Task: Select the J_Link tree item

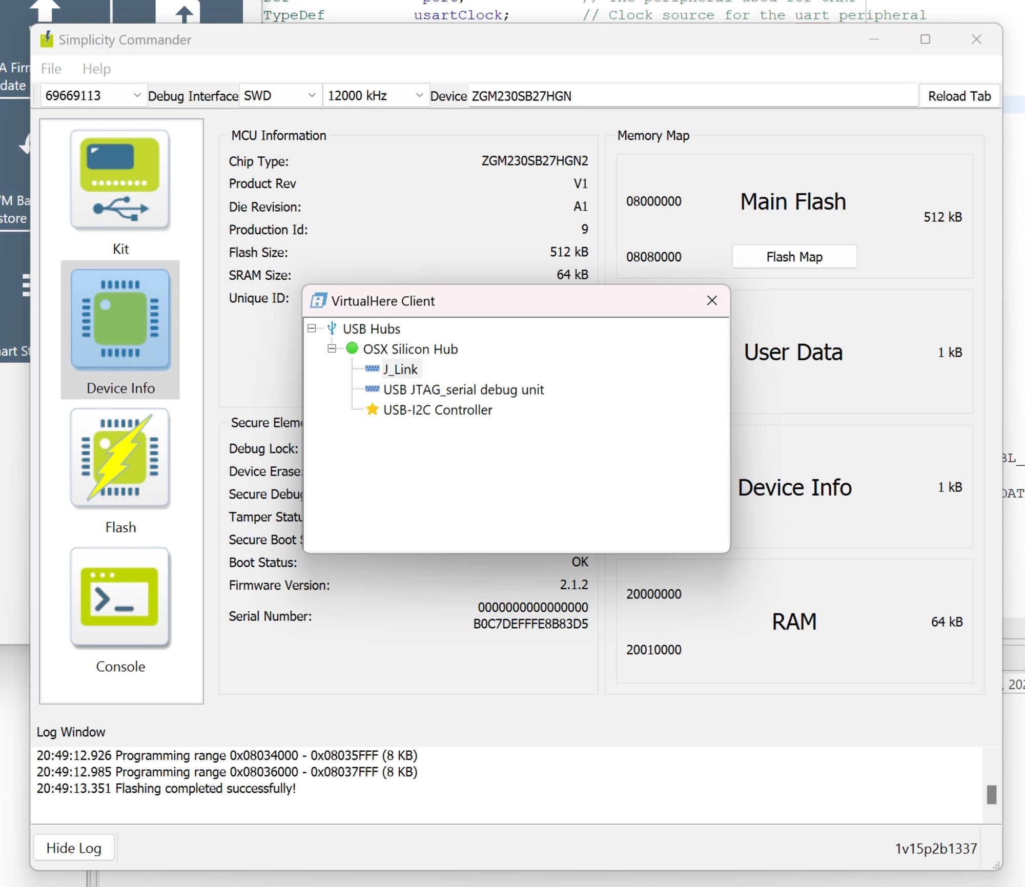Action: coord(400,369)
